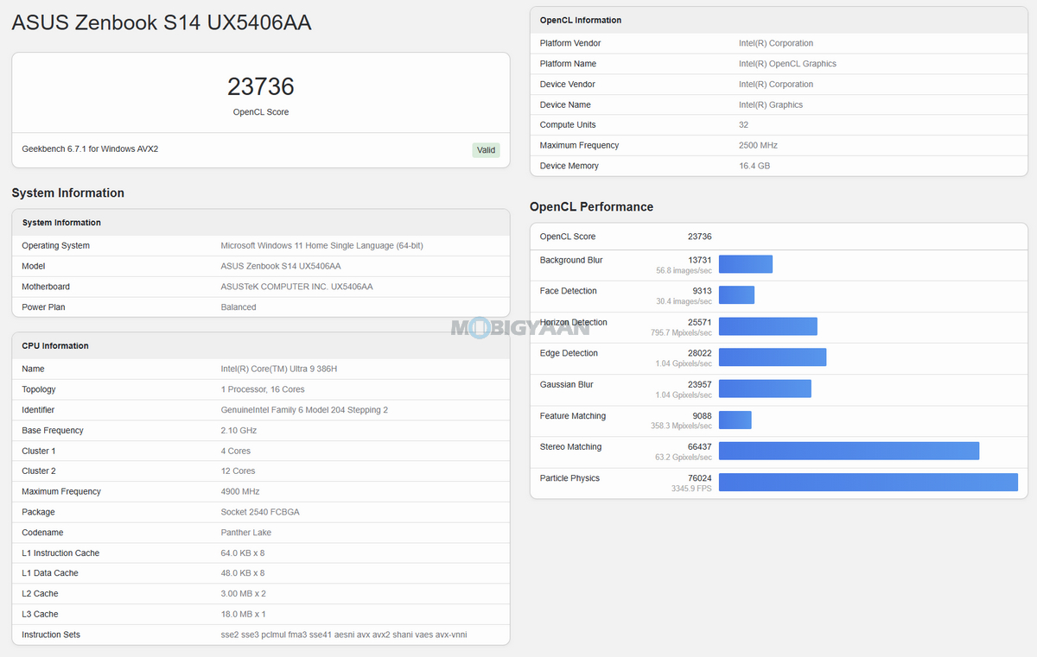Viewport: 1037px width, 657px height.
Task: Click the Power Plan value Balanced
Action: click(239, 307)
